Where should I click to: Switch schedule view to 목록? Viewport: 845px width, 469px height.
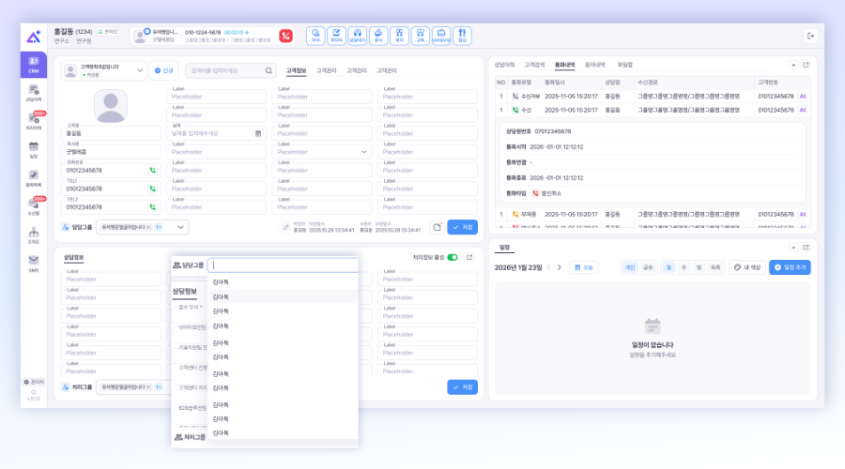point(715,267)
